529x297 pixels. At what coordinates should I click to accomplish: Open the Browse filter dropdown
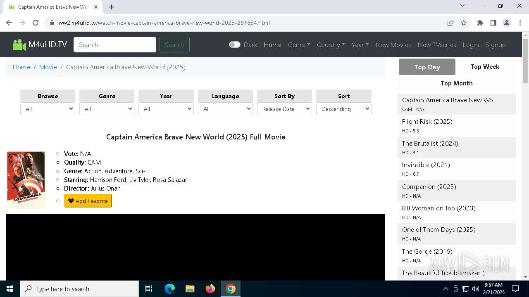pyautogui.click(x=48, y=109)
